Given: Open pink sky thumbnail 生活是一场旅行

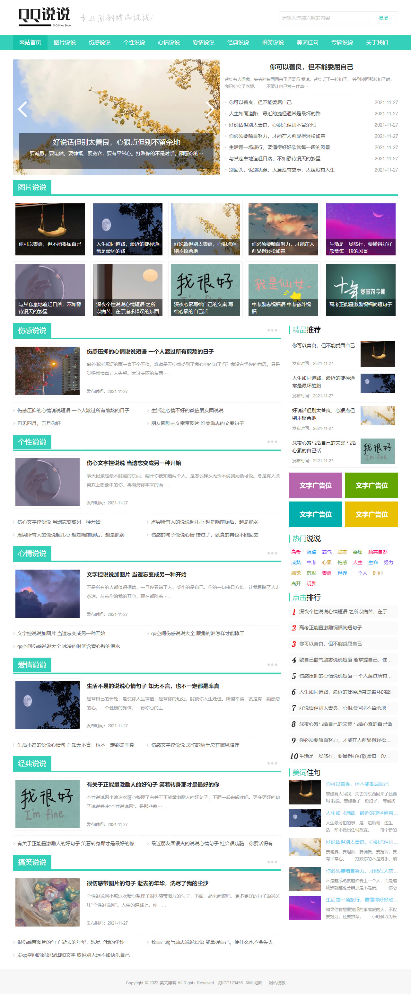Looking at the screenshot, I should 361,229.
